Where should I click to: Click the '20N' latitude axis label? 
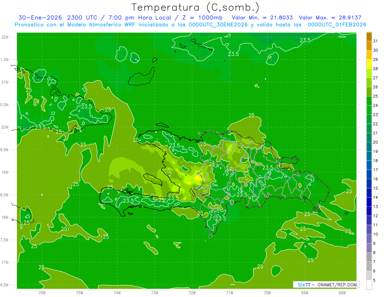click(5, 127)
